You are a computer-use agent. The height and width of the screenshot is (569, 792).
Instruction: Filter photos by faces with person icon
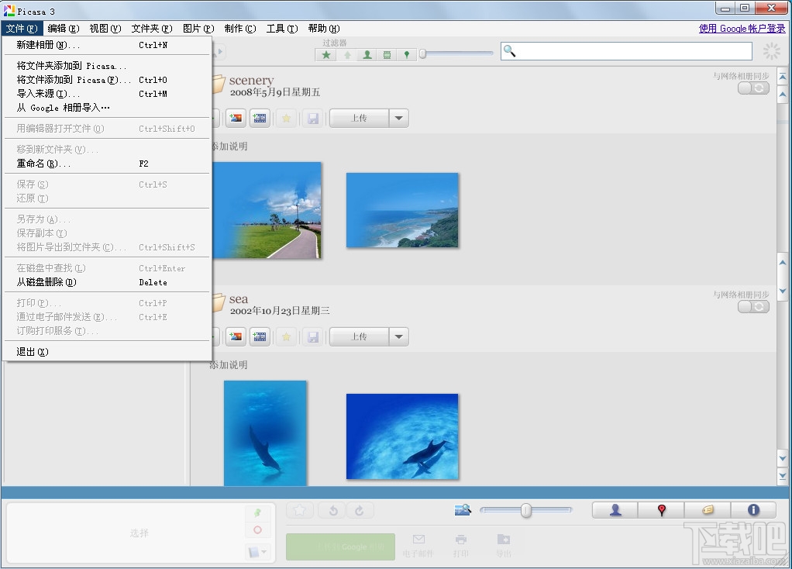point(367,54)
